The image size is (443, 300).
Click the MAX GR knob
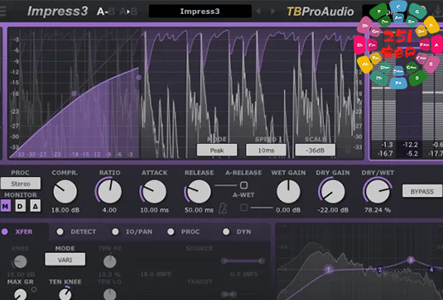pyautogui.click(x=20, y=294)
